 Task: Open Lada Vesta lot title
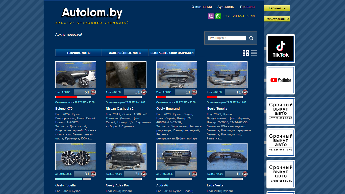215,185
